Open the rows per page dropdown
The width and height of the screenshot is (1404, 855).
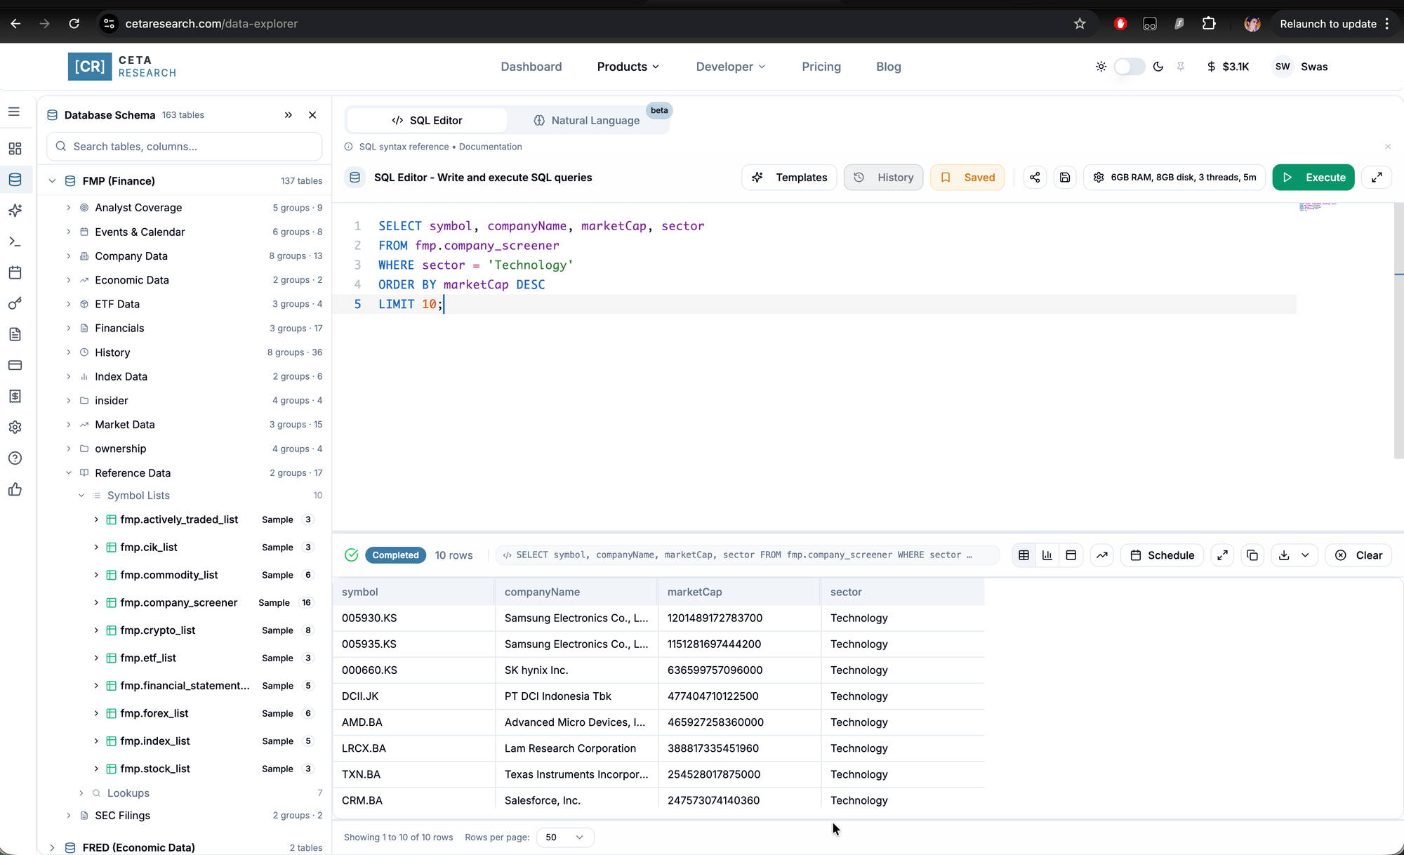tap(565, 837)
